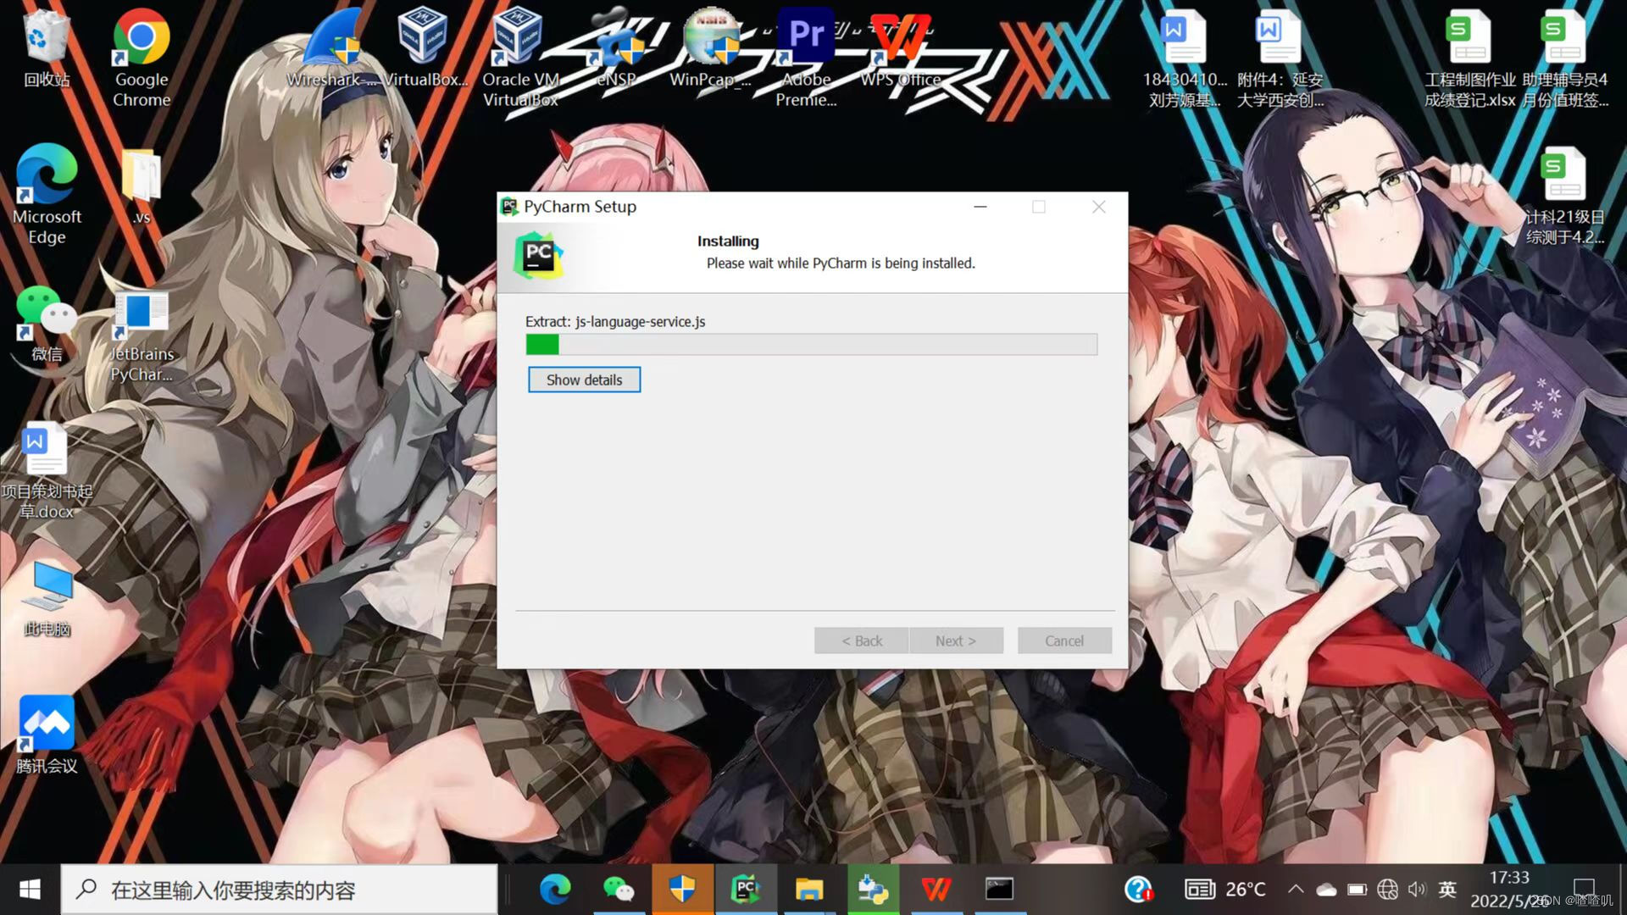
Task: Open the 26°C weather widget
Action: (x=1225, y=889)
